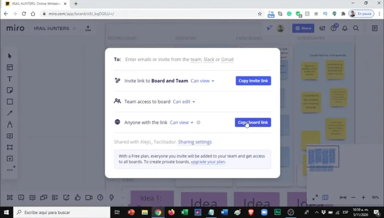Screen dimensions: 384x218
Task: Open Team access Can edit dropdown
Action: [184, 102]
